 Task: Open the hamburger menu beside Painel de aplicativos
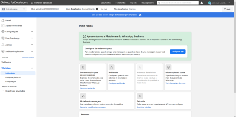[32, 3]
